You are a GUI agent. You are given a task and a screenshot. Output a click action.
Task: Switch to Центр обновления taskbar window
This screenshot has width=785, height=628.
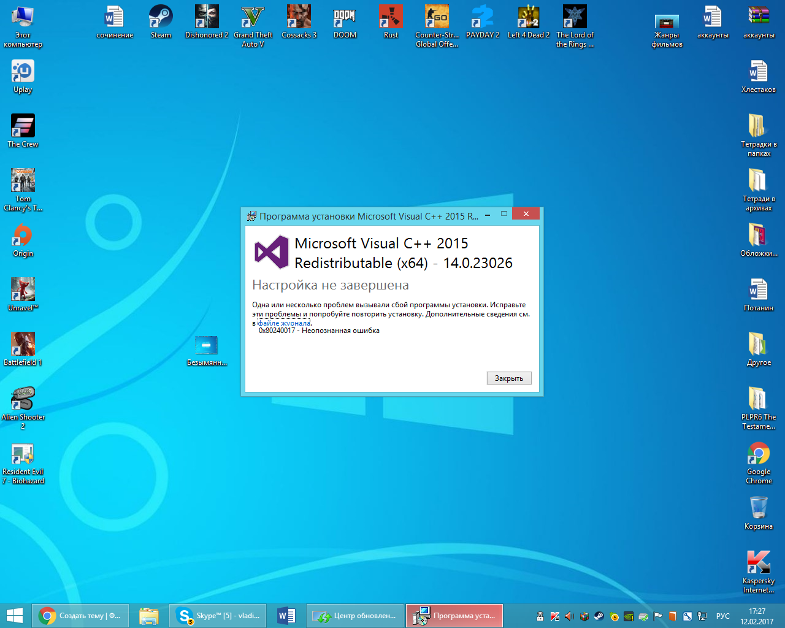355,616
